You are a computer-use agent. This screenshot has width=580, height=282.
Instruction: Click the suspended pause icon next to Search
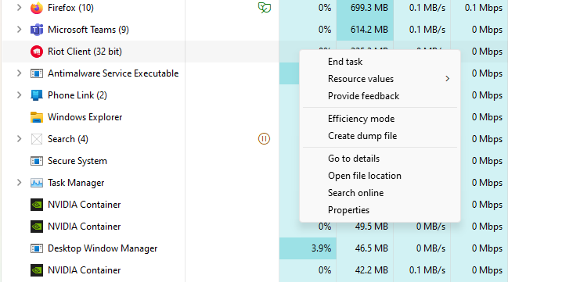tap(264, 139)
